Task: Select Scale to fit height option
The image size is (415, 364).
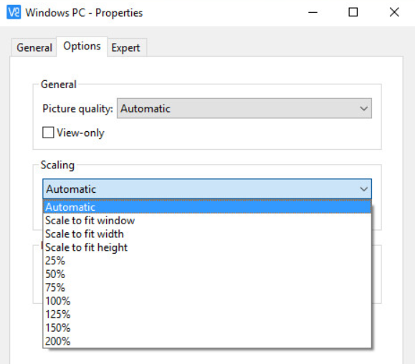Action: pyautogui.click(x=207, y=247)
